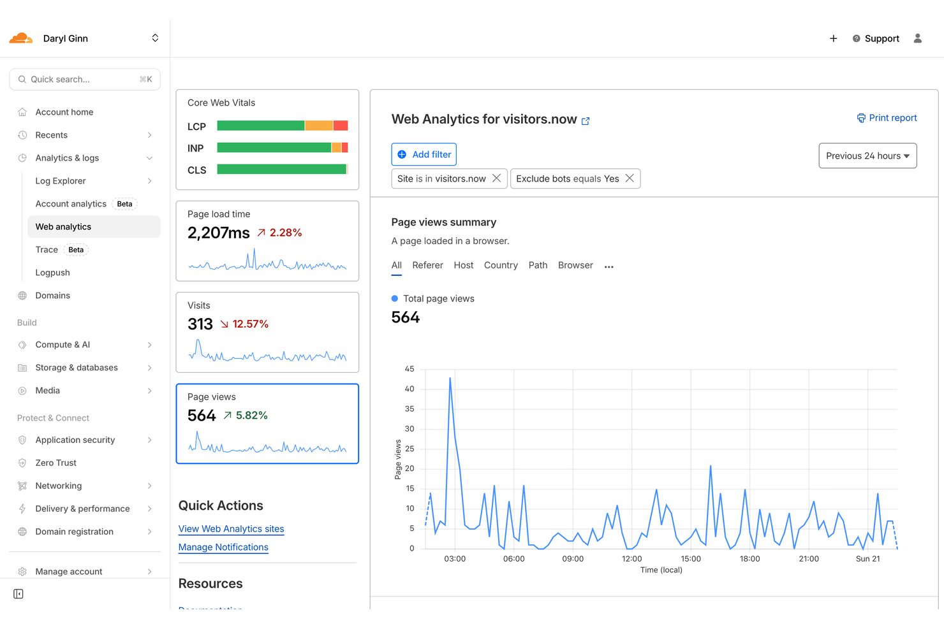The width and height of the screenshot is (944, 629).
Task: Select the All tab
Action: [397, 266]
